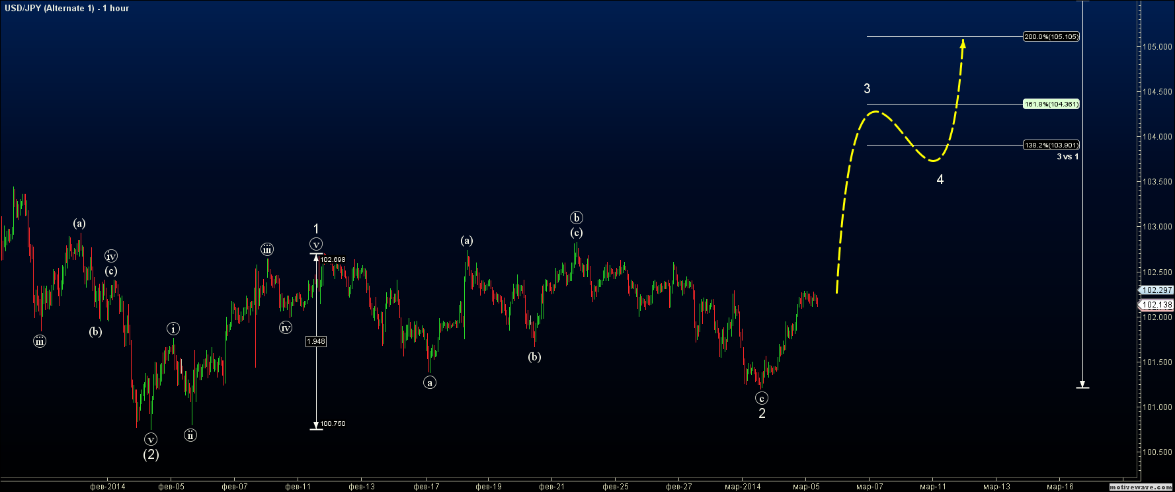
Task: Select the circled i wave label
Action: point(173,329)
